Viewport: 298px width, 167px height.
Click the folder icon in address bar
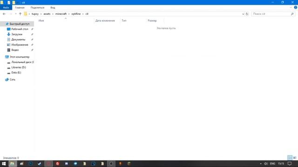coord(26,14)
